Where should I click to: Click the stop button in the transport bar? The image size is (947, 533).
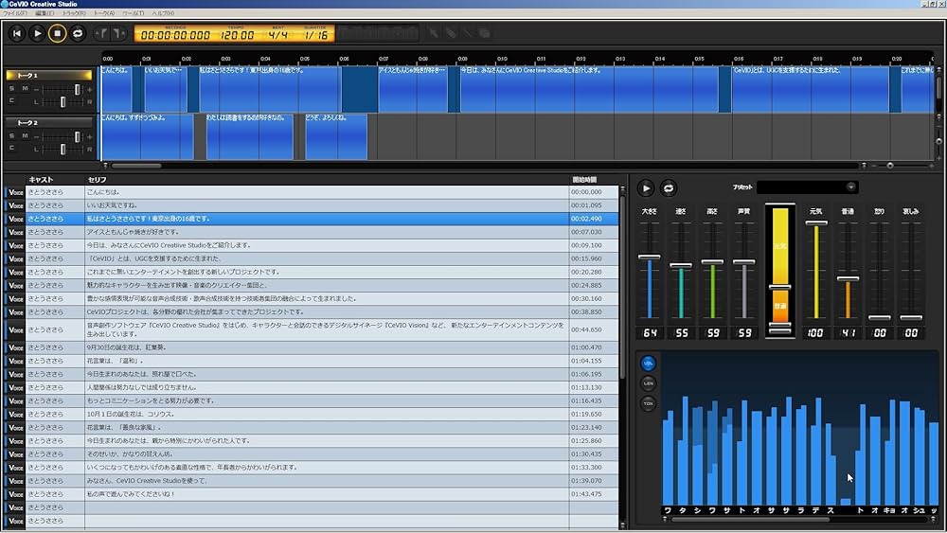click(57, 33)
